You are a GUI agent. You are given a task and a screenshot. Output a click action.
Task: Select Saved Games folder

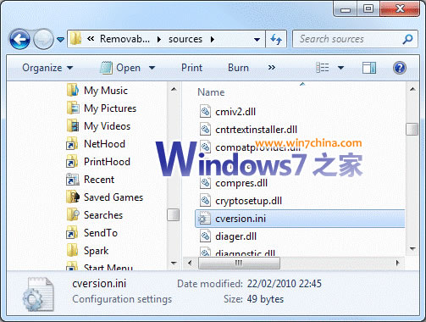click(113, 197)
